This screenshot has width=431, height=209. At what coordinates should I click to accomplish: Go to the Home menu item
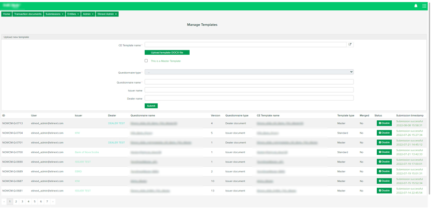tap(7, 14)
